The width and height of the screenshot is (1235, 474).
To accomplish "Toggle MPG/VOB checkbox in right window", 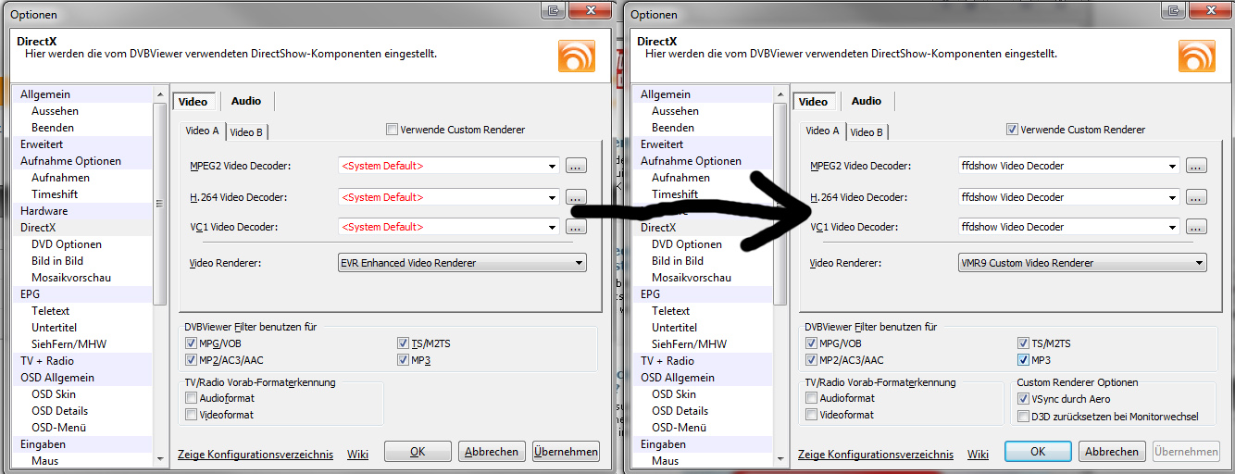I will 811,343.
